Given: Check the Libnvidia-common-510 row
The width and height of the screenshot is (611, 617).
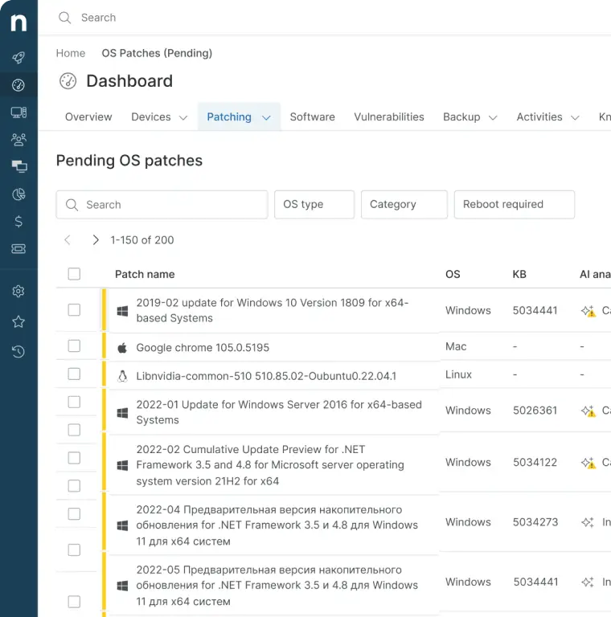Looking at the screenshot, I should click(x=74, y=374).
